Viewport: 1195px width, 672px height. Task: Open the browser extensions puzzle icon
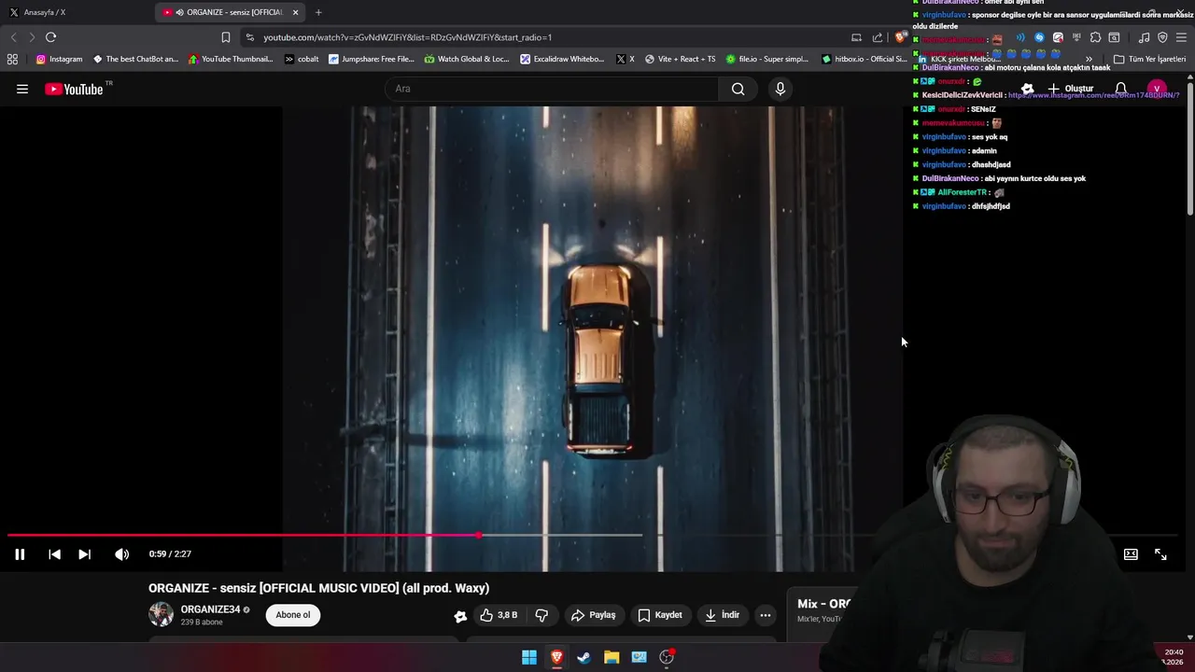pyautogui.click(x=1095, y=37)
